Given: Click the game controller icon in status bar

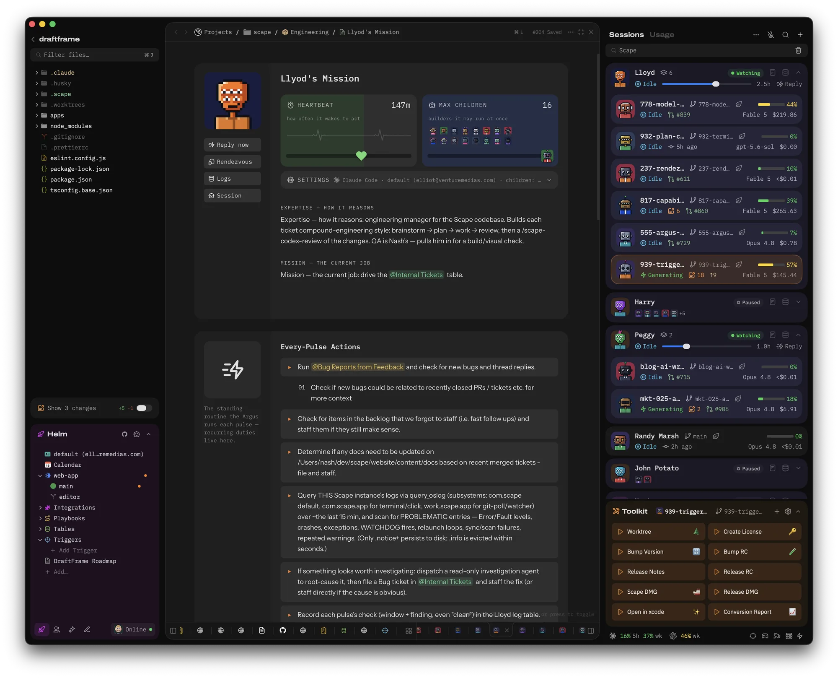Looking at the screenshot, I should (x=765, y=636).
